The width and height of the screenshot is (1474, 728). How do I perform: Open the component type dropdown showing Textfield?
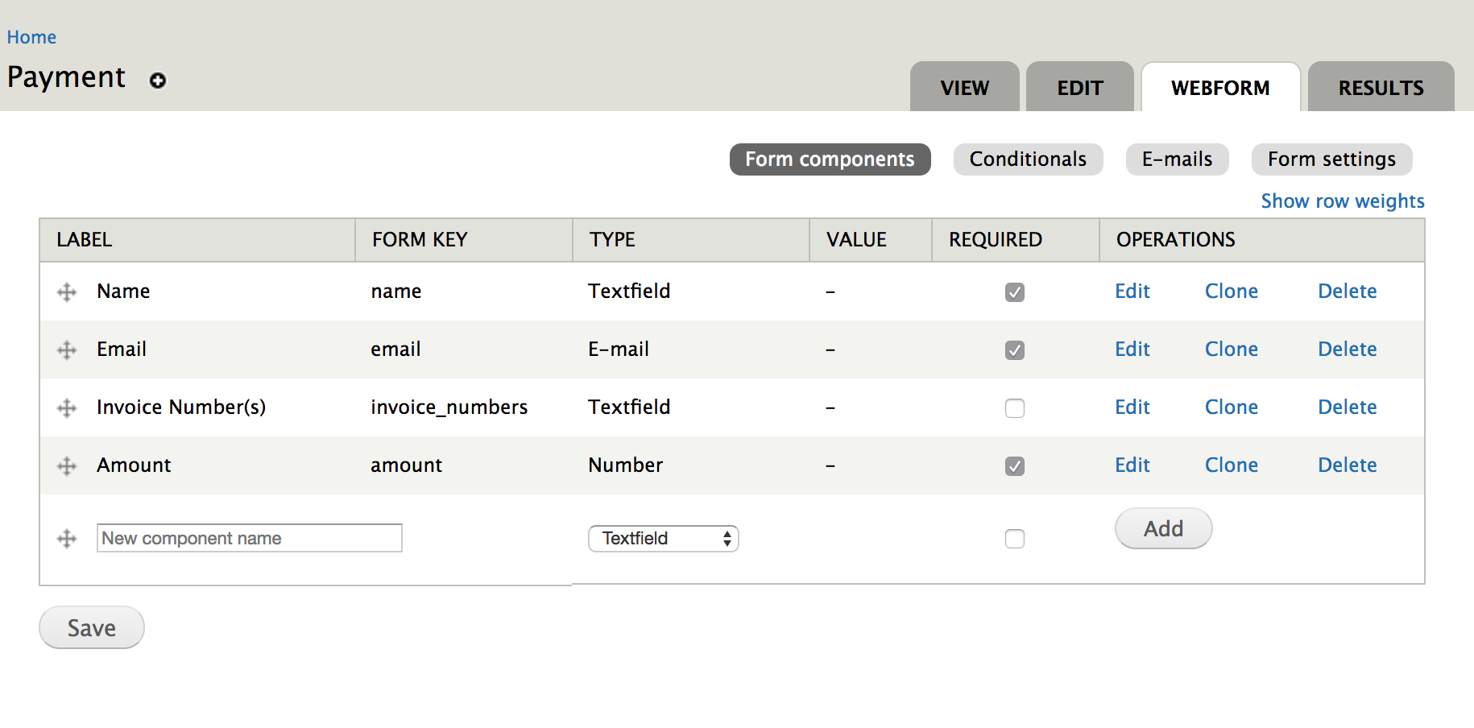[663, 538]
